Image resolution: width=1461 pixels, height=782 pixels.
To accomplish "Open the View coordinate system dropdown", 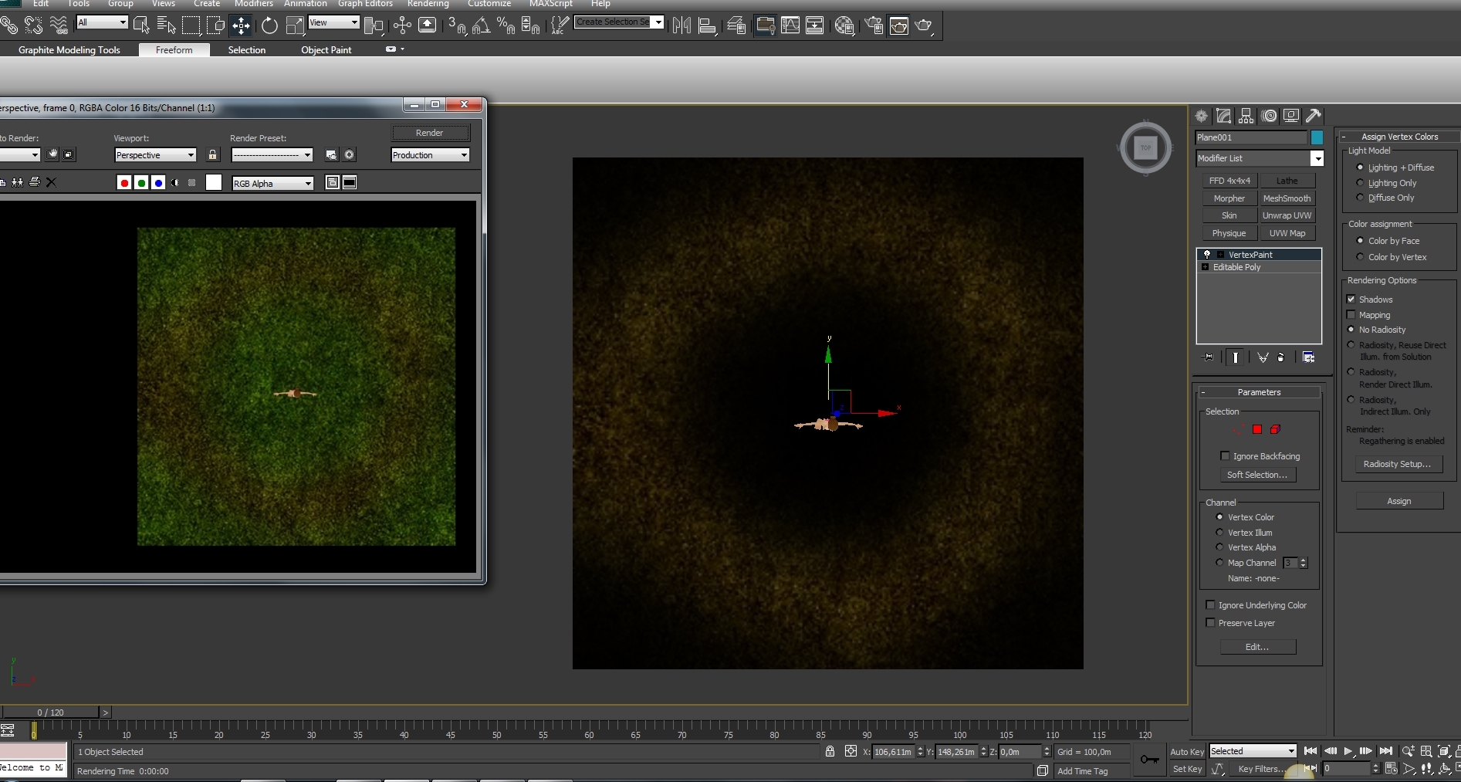I will tap(333, 22).
